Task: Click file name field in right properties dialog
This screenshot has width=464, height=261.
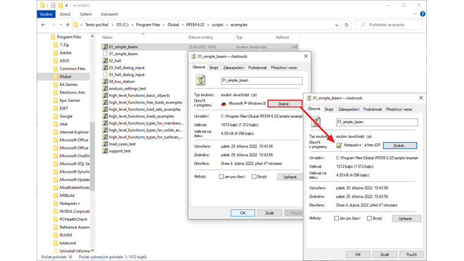Action: click(377, 122)
